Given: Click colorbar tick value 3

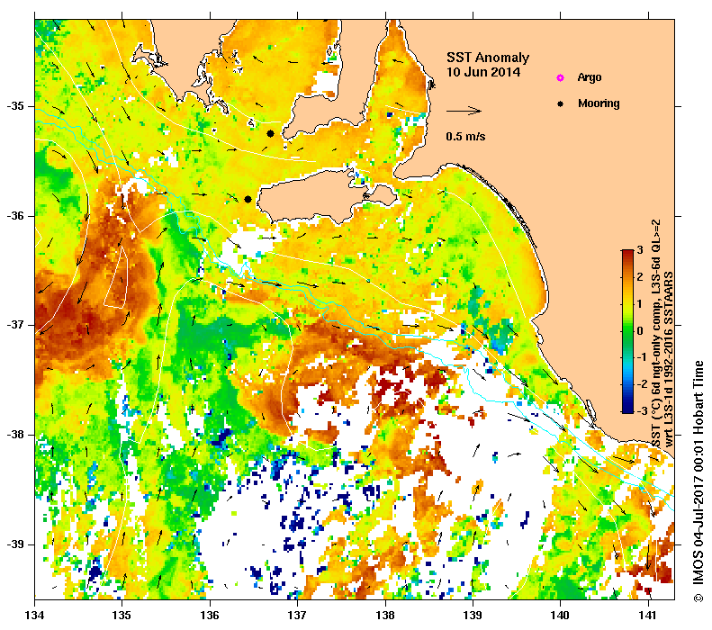Looking at the screenshot, I should point(640,250).
